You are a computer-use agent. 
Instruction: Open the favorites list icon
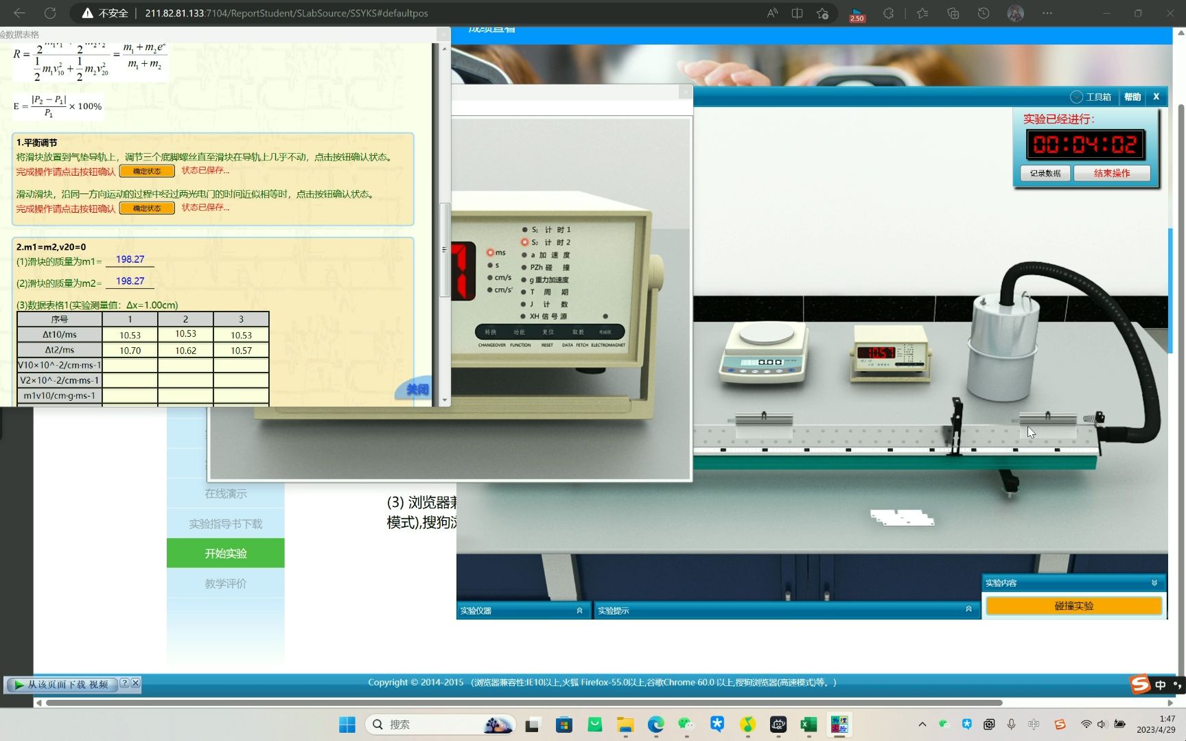(x=922, y=13)
